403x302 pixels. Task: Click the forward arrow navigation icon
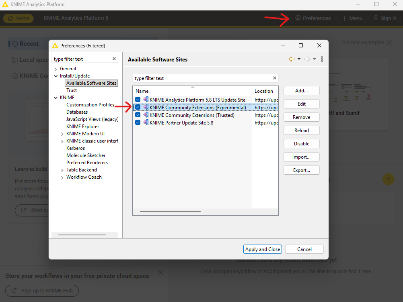[307, 59]
